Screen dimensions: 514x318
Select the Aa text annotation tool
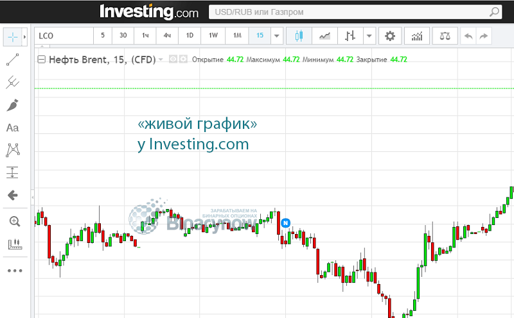pyautogui.click(x=13, y=128)
